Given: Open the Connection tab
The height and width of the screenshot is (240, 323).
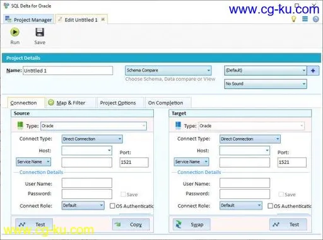Looking at the screenshot, I should point(26,103).
